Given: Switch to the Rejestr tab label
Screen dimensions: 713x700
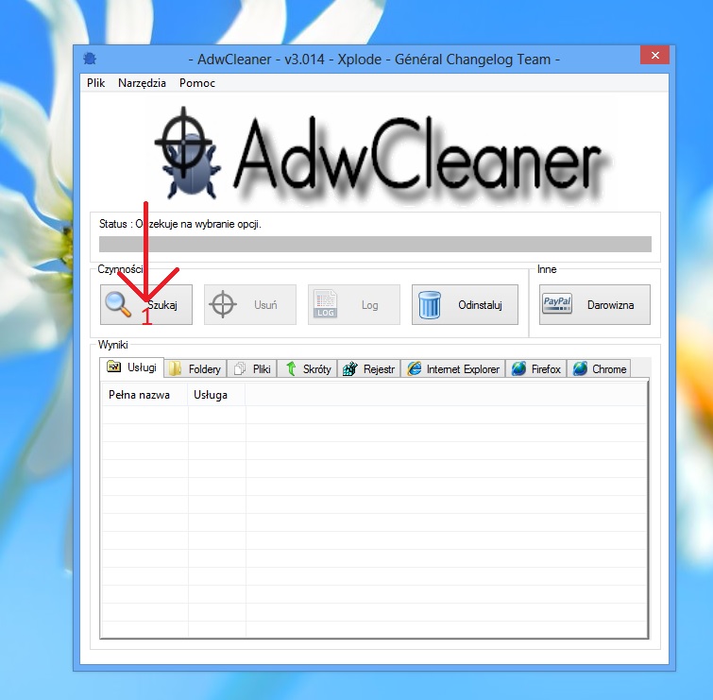Looking at the screenshot, I should [x=379, y=369].
